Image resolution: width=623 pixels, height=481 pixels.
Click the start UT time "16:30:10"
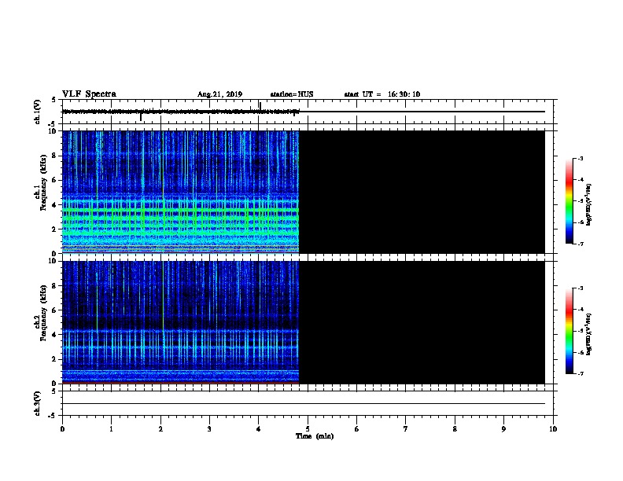point(404,94)
